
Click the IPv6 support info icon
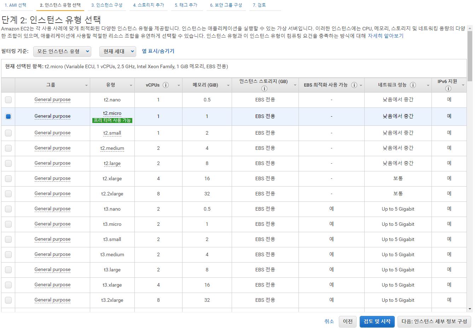[x=448, y=89]
